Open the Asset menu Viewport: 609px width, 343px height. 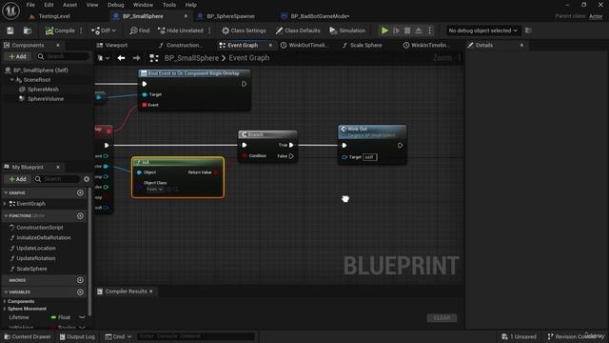pyautogui.click(x=69, y=5)
